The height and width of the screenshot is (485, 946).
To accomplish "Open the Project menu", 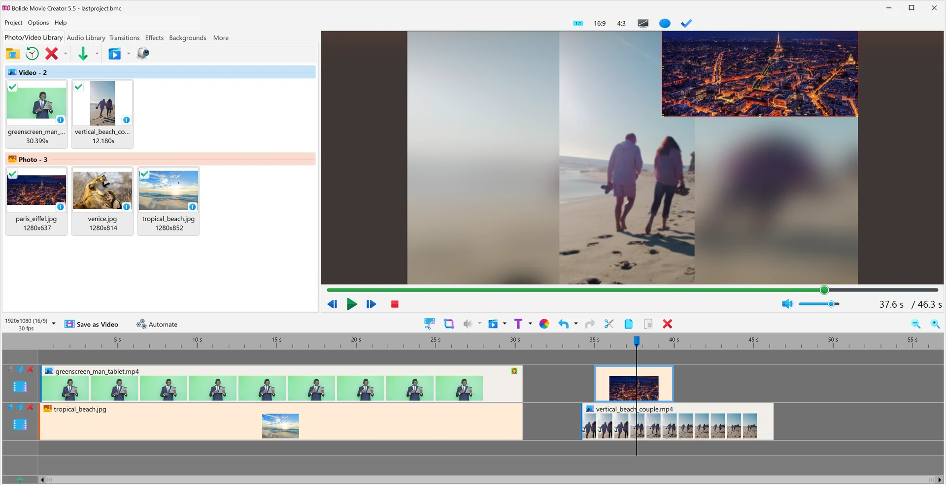I will [13, 23].
